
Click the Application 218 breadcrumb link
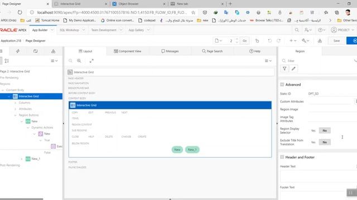tap(11, 41)
